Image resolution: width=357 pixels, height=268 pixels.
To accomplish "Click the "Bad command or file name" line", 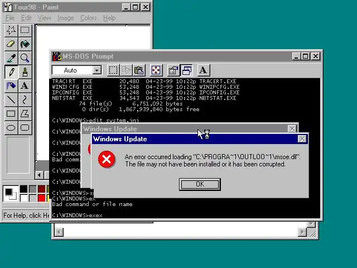I will click(x=92, y=204).
